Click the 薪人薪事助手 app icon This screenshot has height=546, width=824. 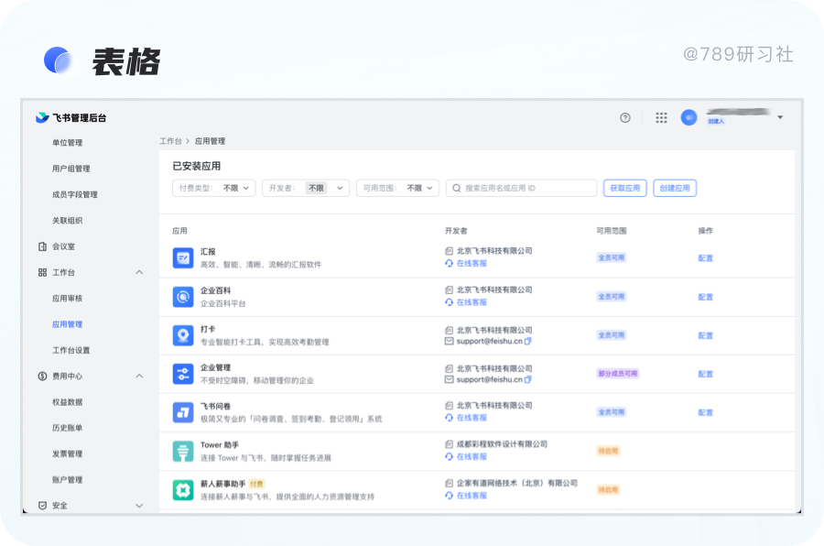183,489
